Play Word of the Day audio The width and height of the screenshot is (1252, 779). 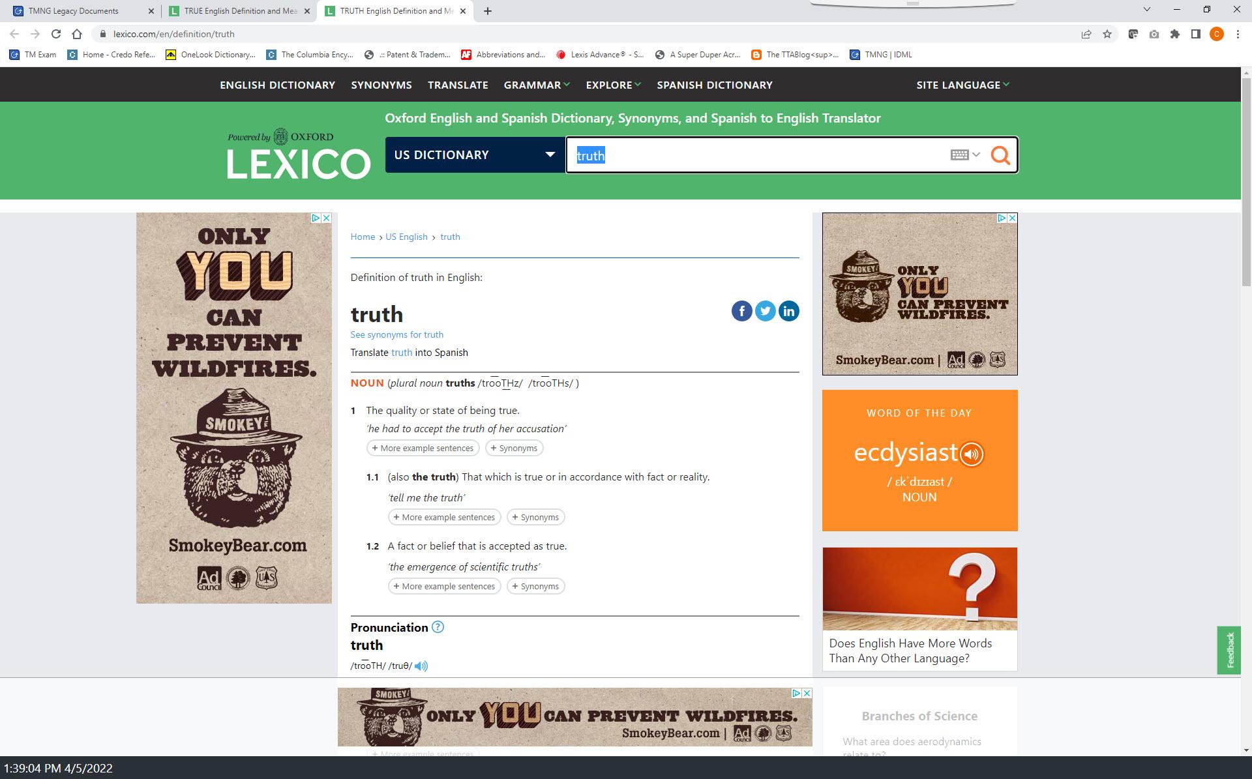tap(971, 454)
